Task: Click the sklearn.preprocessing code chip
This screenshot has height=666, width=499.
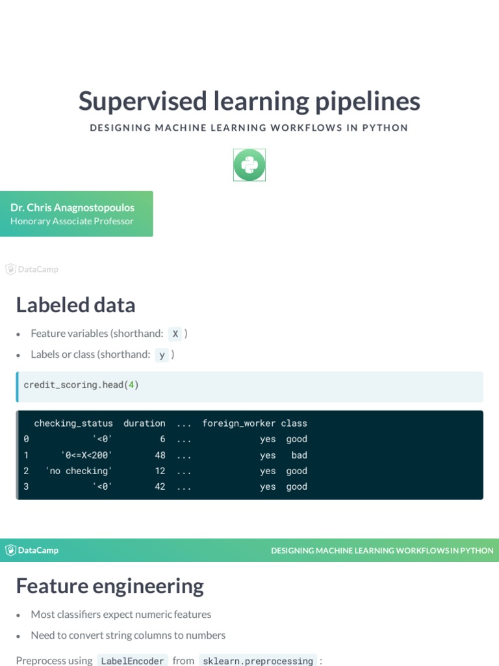Action: (x=258, y=661)
